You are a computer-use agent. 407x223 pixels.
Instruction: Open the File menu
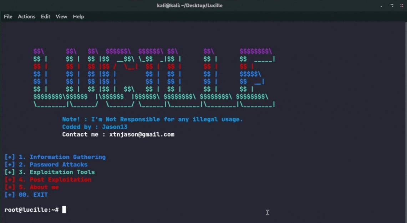8,17
